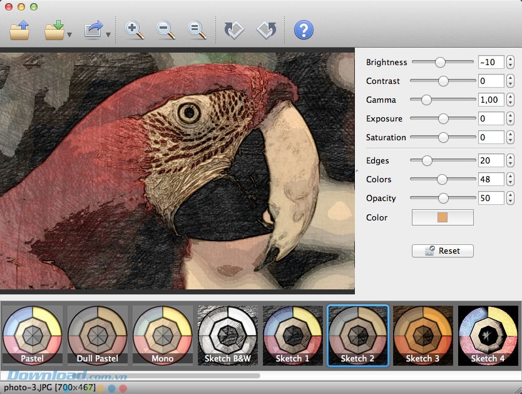Expand the Share dropdown arrow
This screenshot has height=394, width=522.
pos(108,35)
